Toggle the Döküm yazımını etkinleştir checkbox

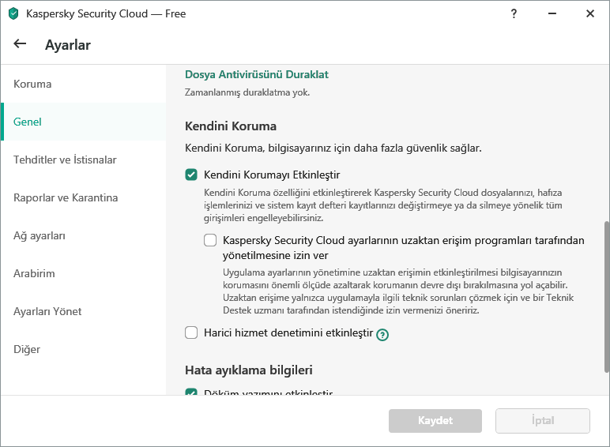pos(191,393)
